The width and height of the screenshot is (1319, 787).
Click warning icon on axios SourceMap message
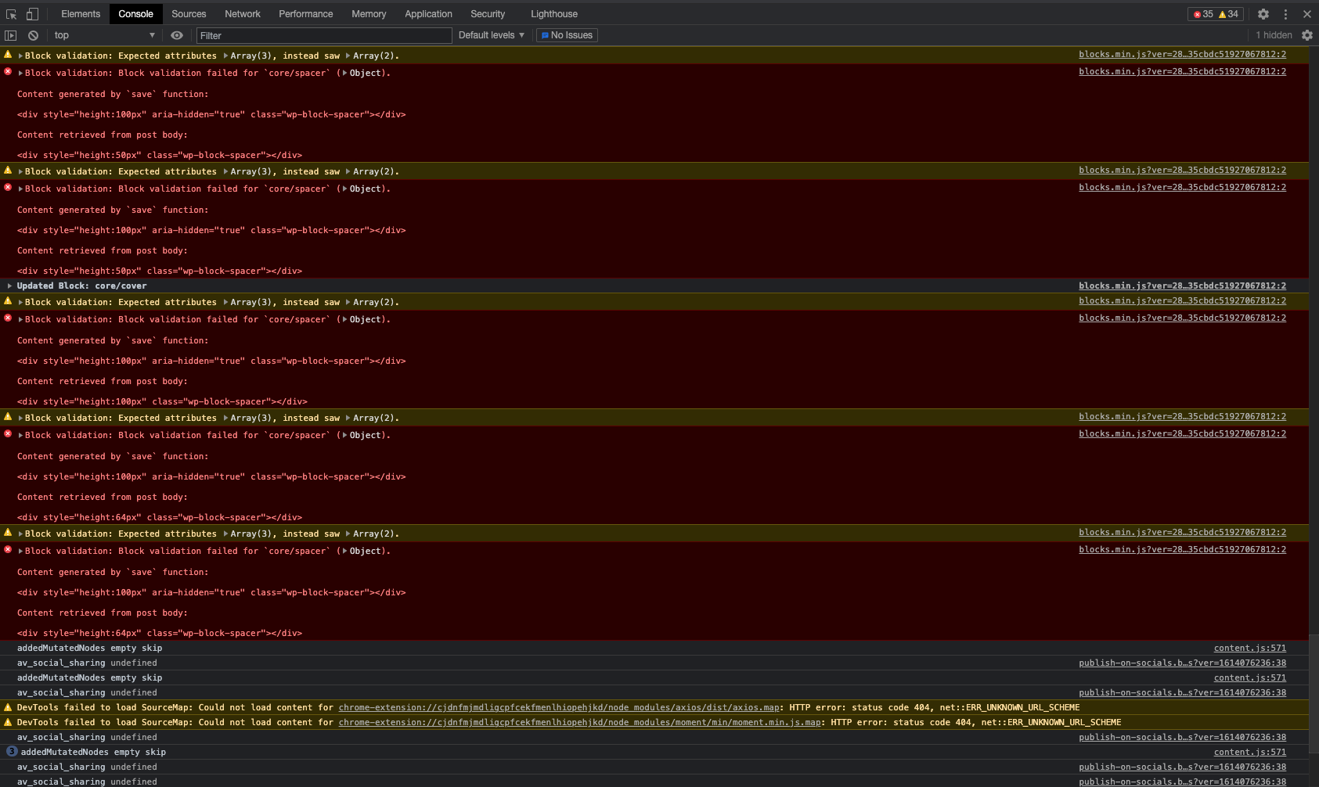(8, 707)
